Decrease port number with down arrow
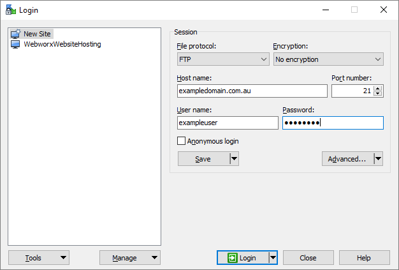The width and height of the screenshot is (399, 270). (x=378, y=93)
